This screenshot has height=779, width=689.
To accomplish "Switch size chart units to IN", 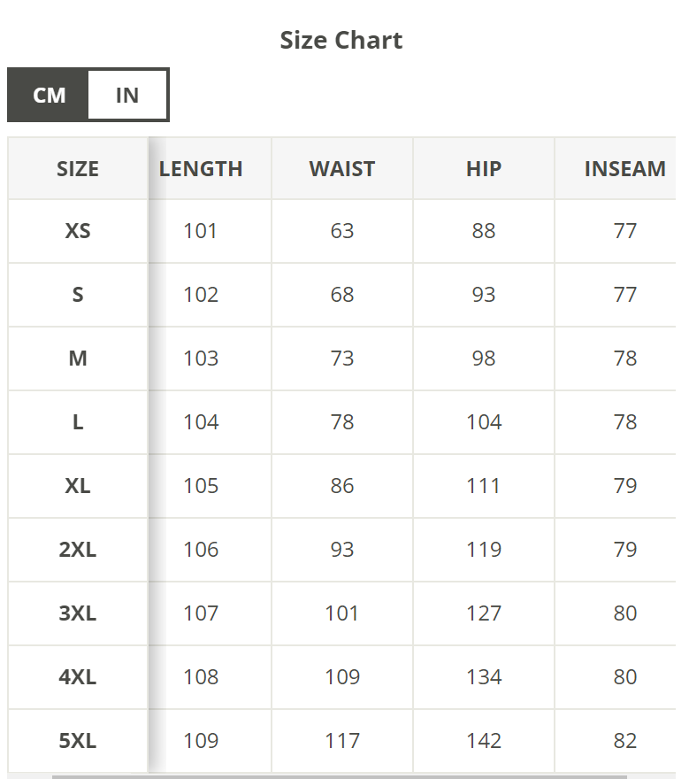I will tap(127, 95).
